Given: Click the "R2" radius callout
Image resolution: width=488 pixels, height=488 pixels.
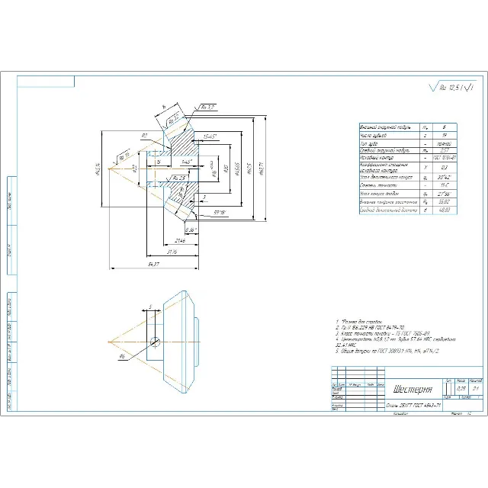Looking at the screenshot, I should click(x=144, y=136).
